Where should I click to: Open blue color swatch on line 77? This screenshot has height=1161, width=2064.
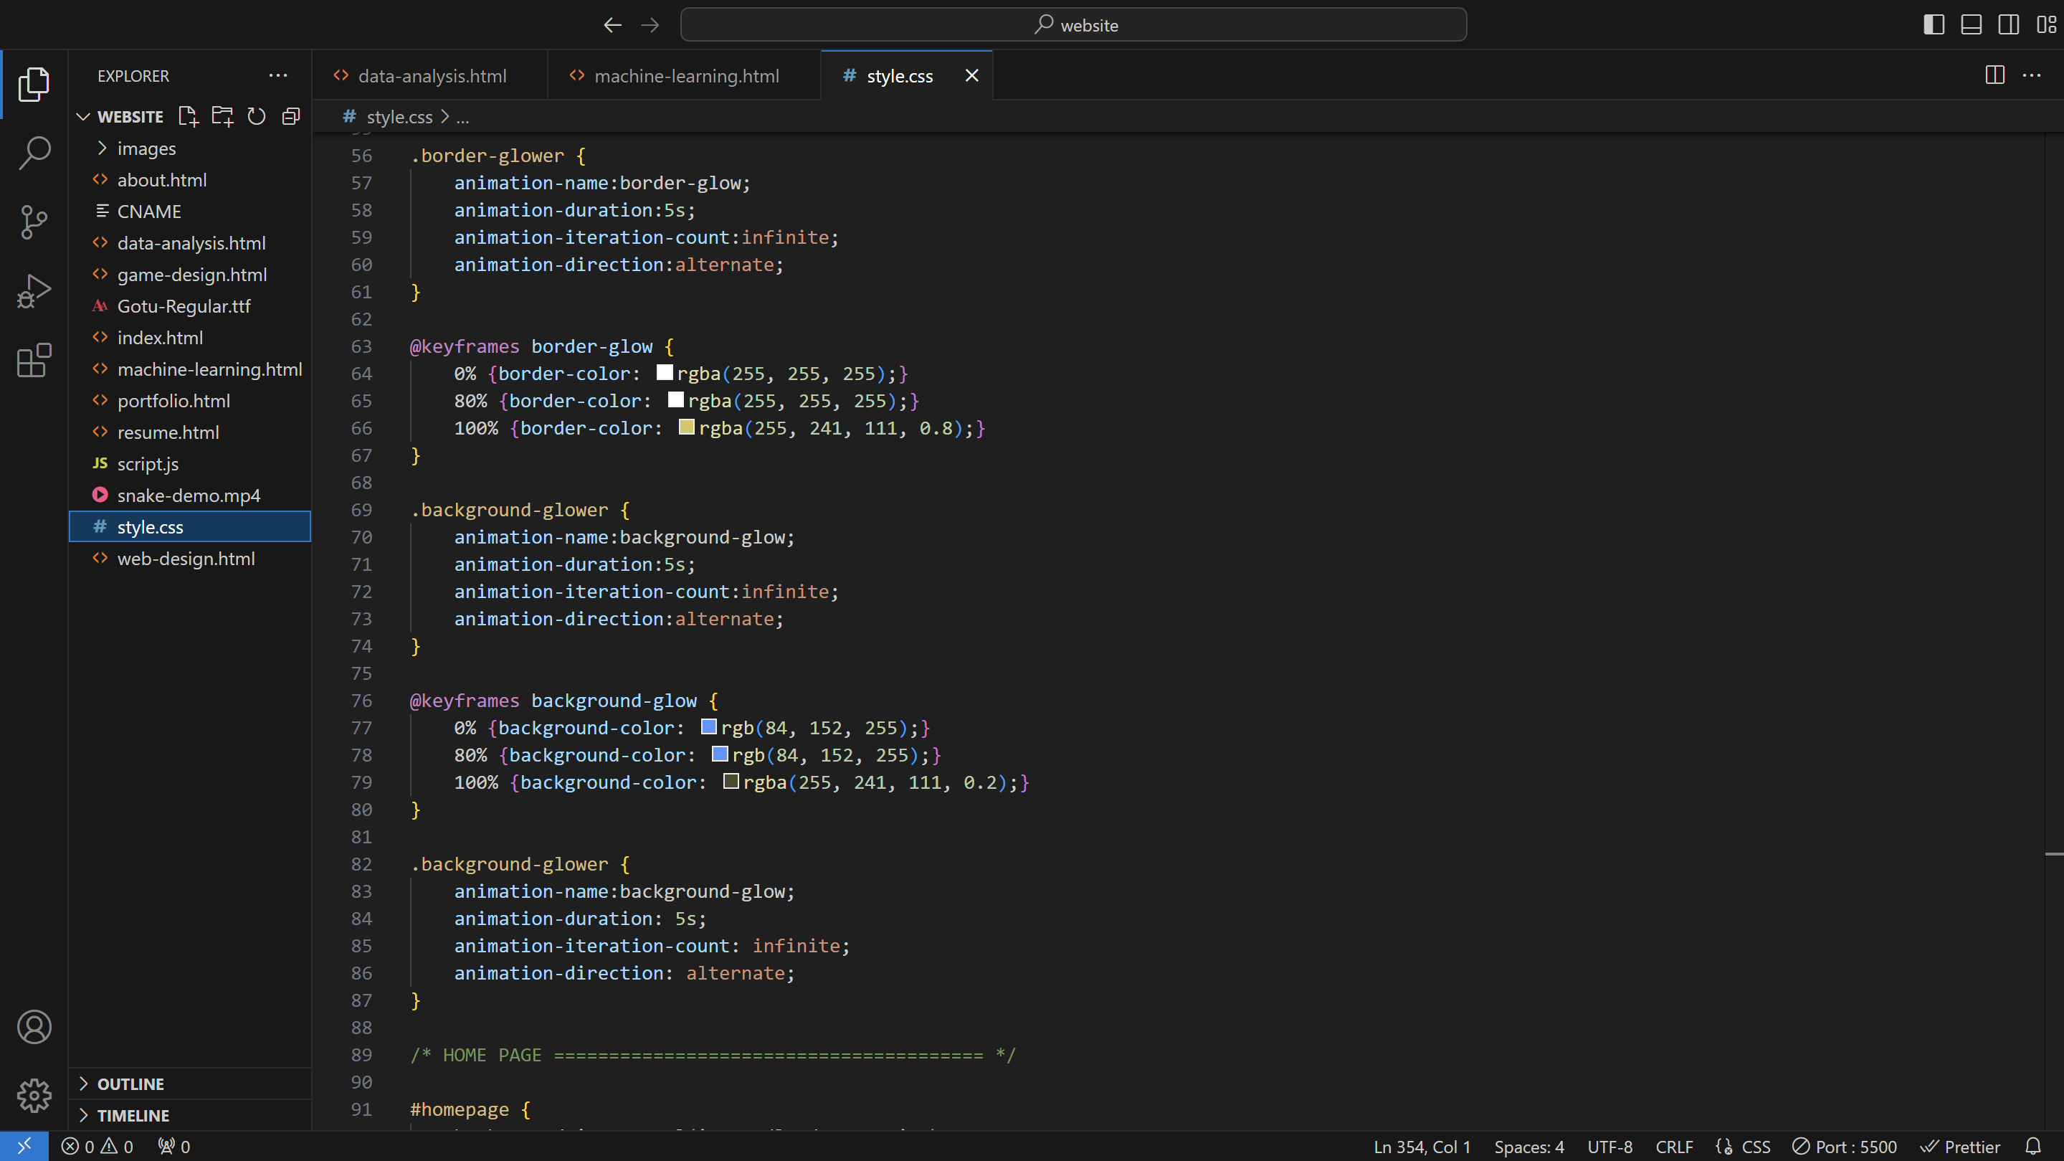(x=708, y=726)
